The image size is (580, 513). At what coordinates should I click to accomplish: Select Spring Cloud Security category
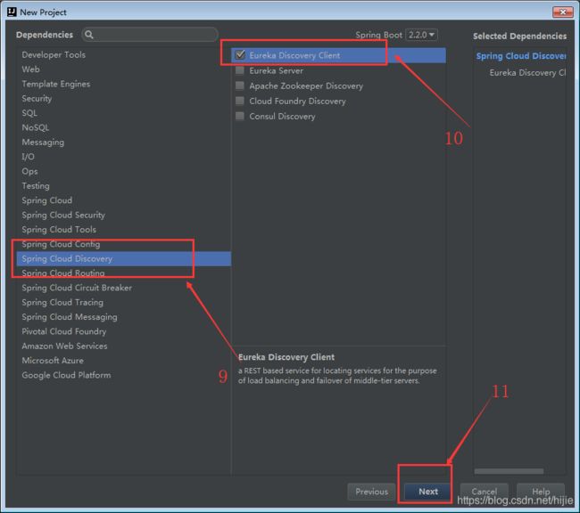[x=123, y=215]
